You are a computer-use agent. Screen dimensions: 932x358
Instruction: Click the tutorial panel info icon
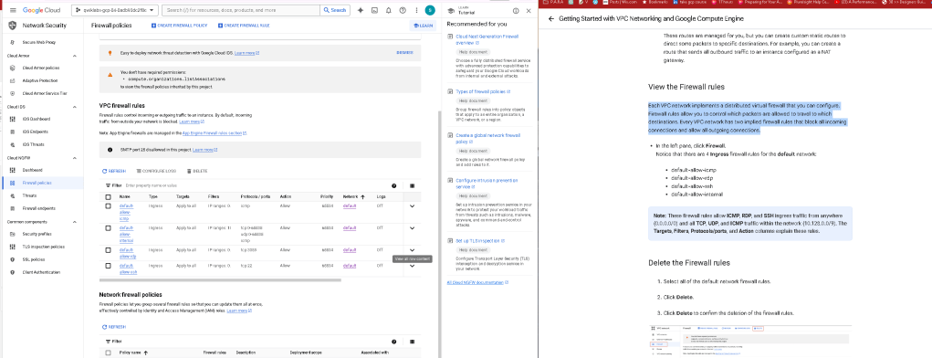(516, 11)
